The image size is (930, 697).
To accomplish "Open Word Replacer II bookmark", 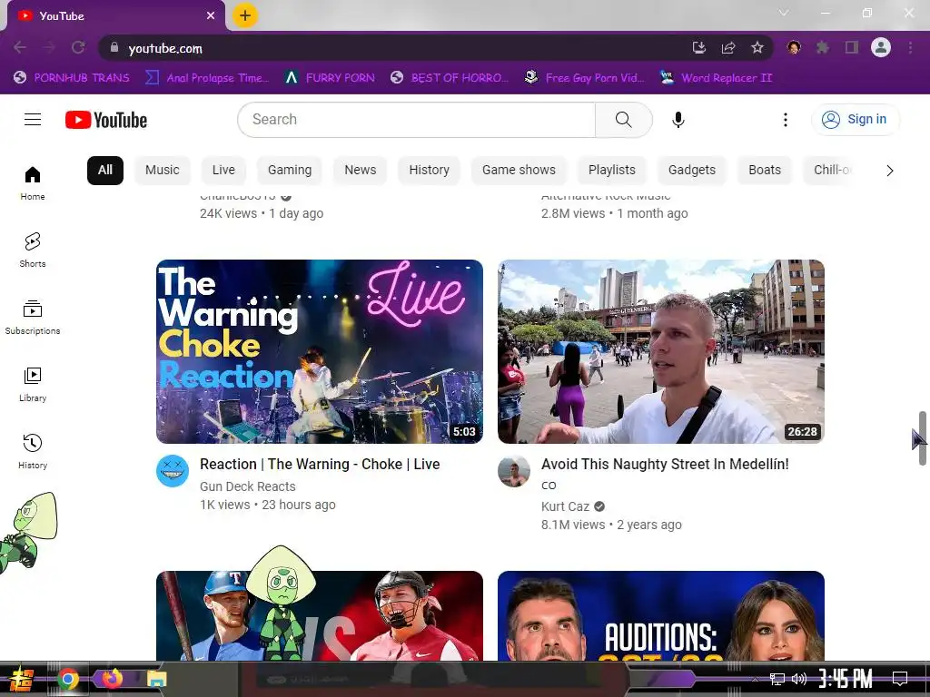I will coord(716,78).
